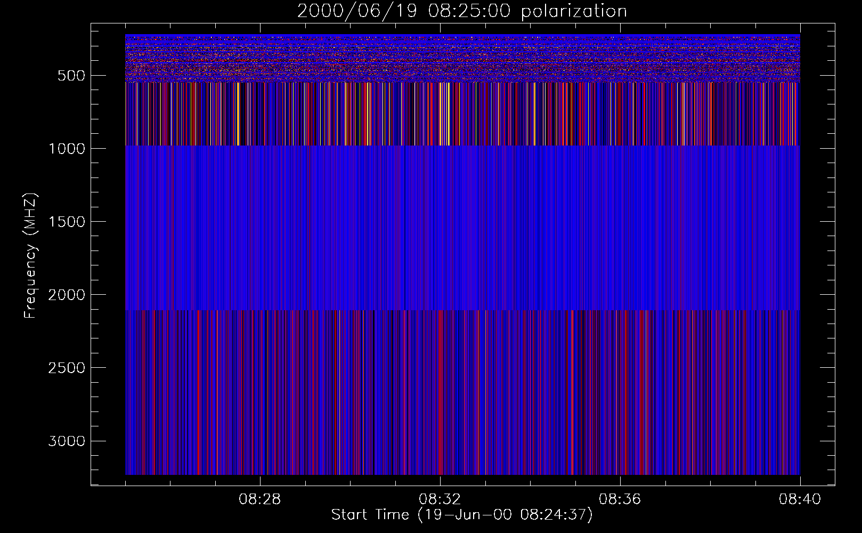Screen dimensions: 862x533
Task: Click the 1000 frequency tick label
Action: (x=67, y=149)
